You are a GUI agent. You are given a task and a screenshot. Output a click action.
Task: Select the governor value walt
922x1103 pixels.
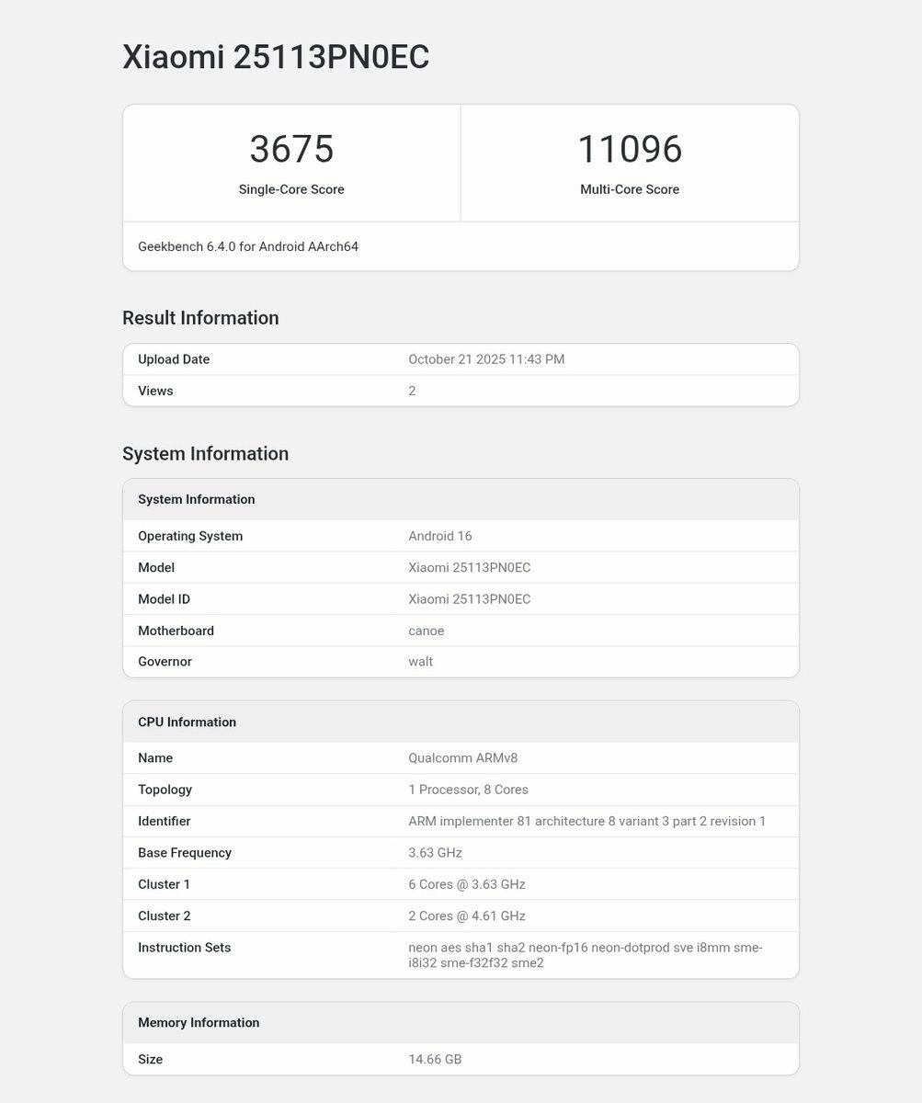click(x=421, y=662)
